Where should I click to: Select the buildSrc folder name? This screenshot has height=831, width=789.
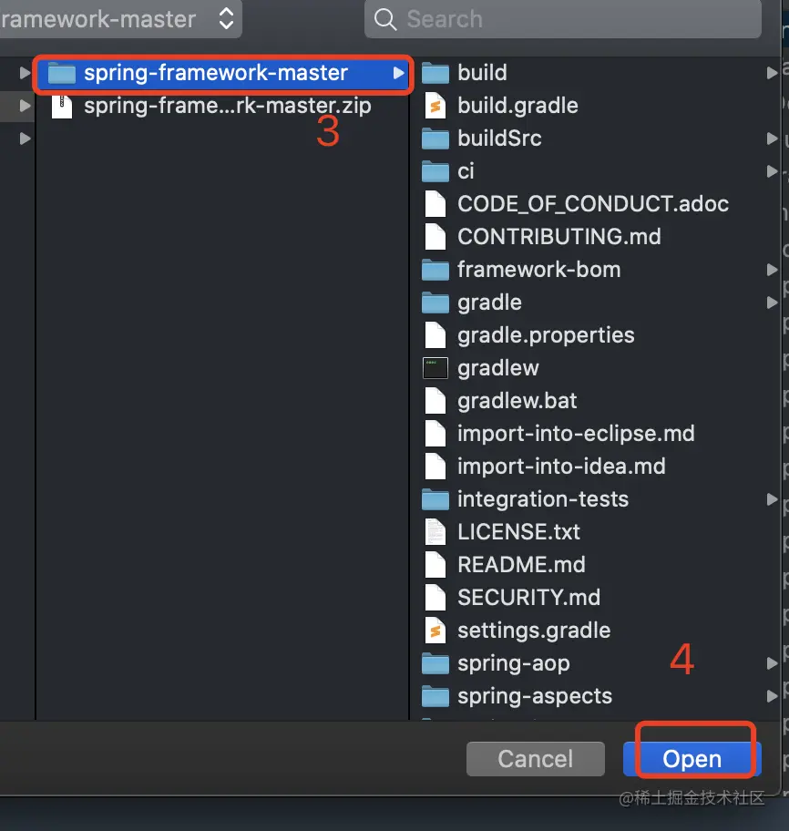coord(499,138)
